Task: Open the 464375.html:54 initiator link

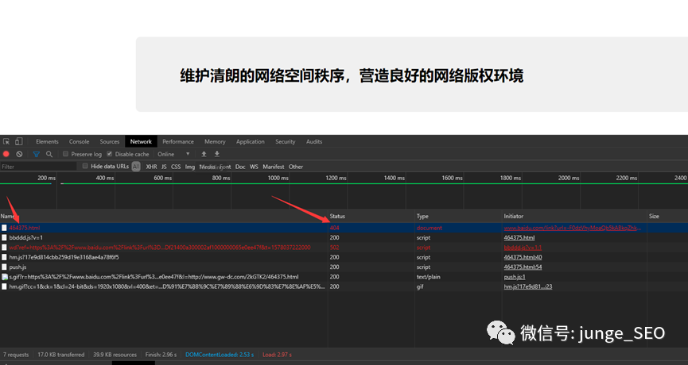Action: click(523, 267)
